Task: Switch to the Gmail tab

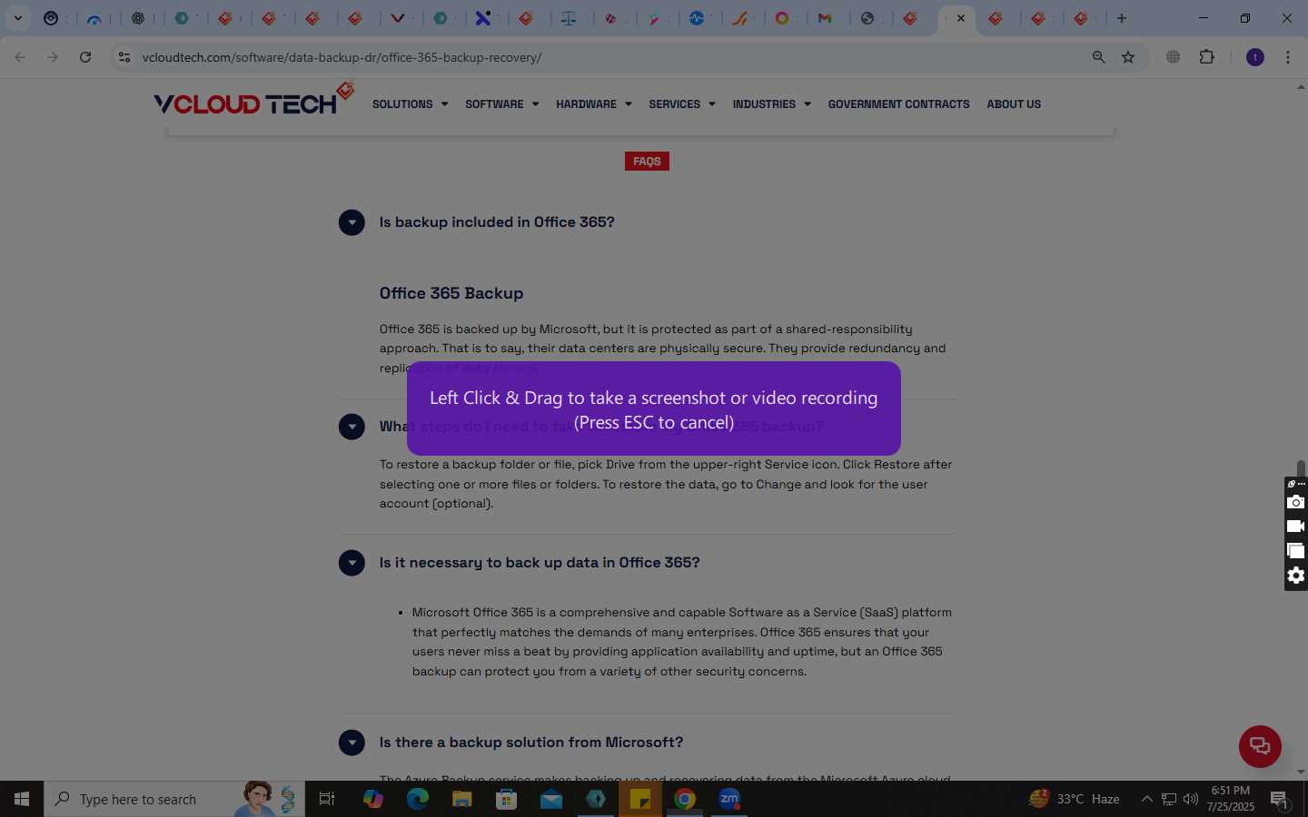Action: click(826, 18)
